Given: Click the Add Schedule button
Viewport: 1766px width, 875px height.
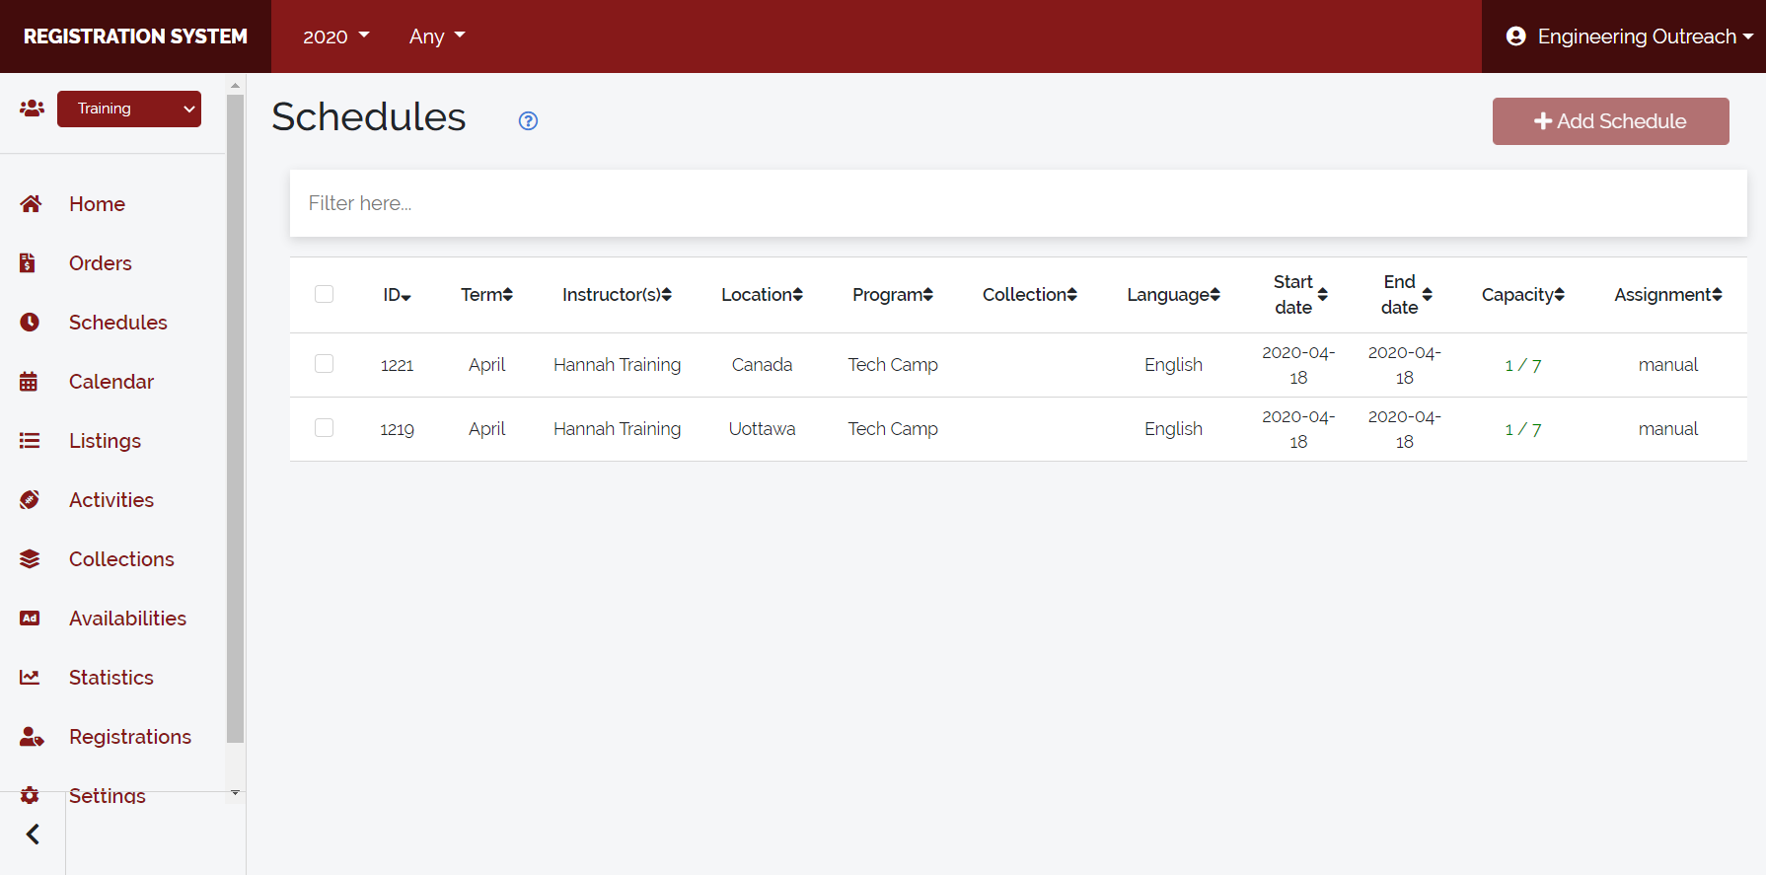Looking at the screenshot, I should tap(1610, 121).
